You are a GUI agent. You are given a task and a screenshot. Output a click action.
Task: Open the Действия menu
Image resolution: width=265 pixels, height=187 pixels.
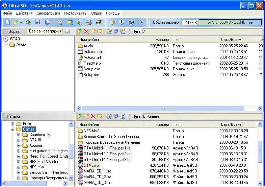pyautogui.click(x=24, y=13)
